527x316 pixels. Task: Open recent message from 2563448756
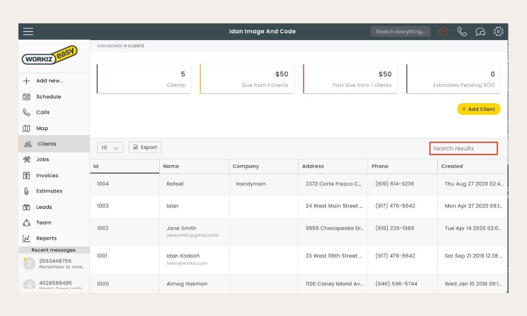click(54, 264)
